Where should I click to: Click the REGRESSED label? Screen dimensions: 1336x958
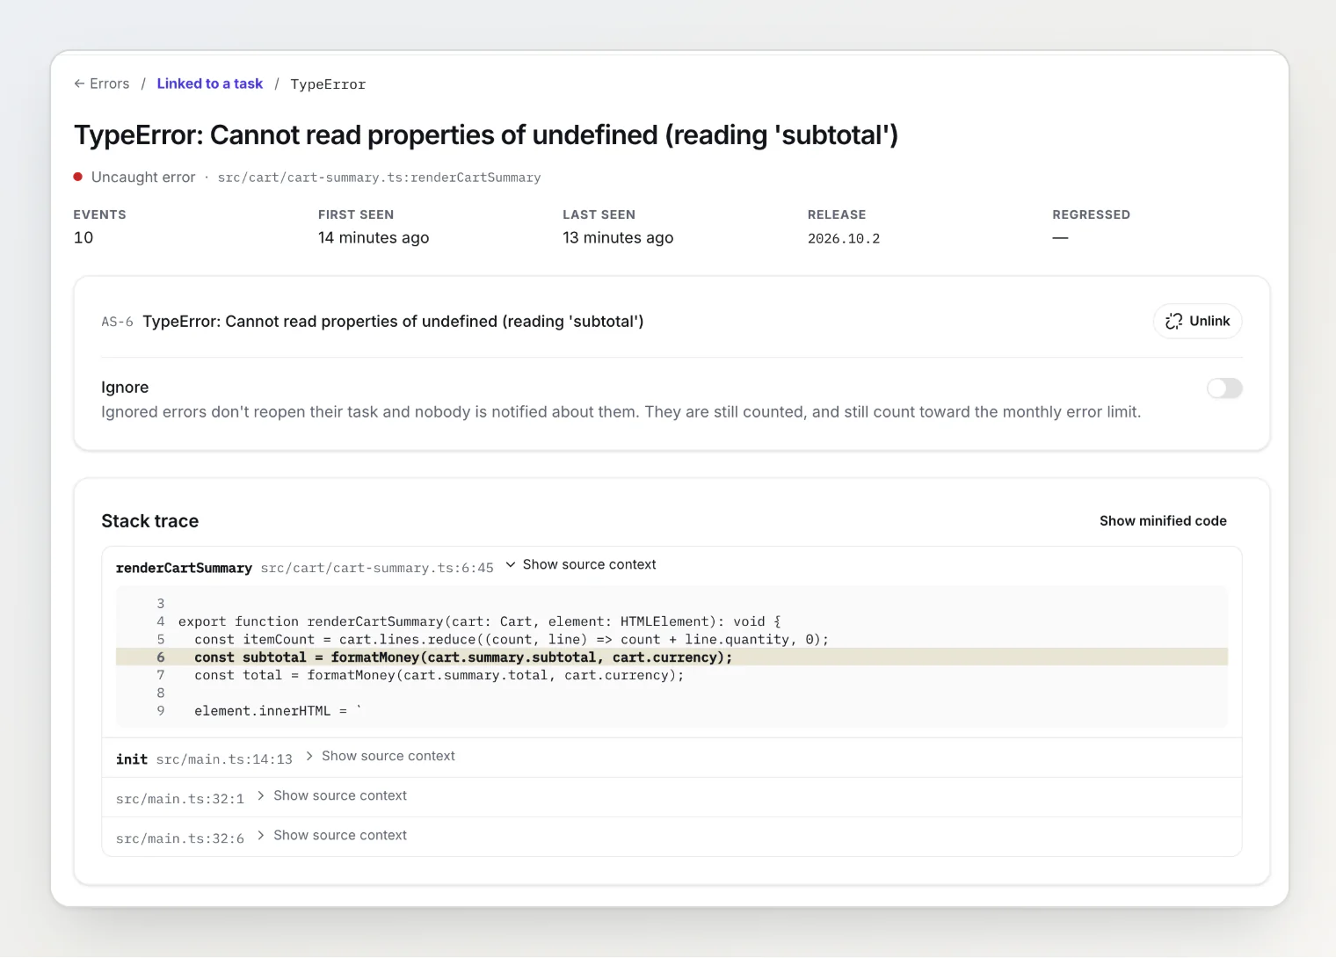coord(1091,214)
